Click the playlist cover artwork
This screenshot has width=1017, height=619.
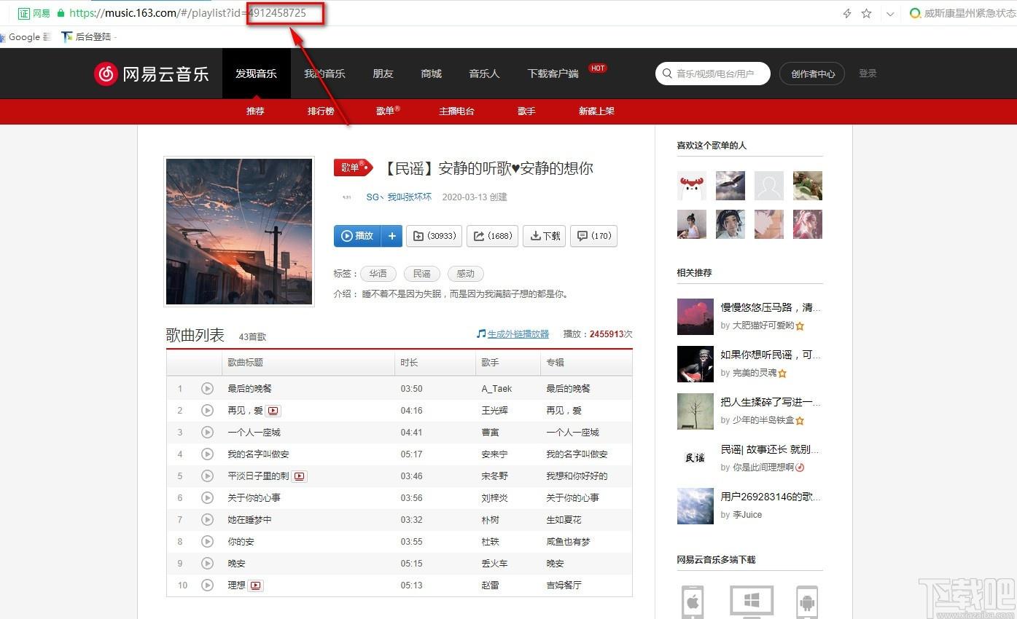(239, 232)
